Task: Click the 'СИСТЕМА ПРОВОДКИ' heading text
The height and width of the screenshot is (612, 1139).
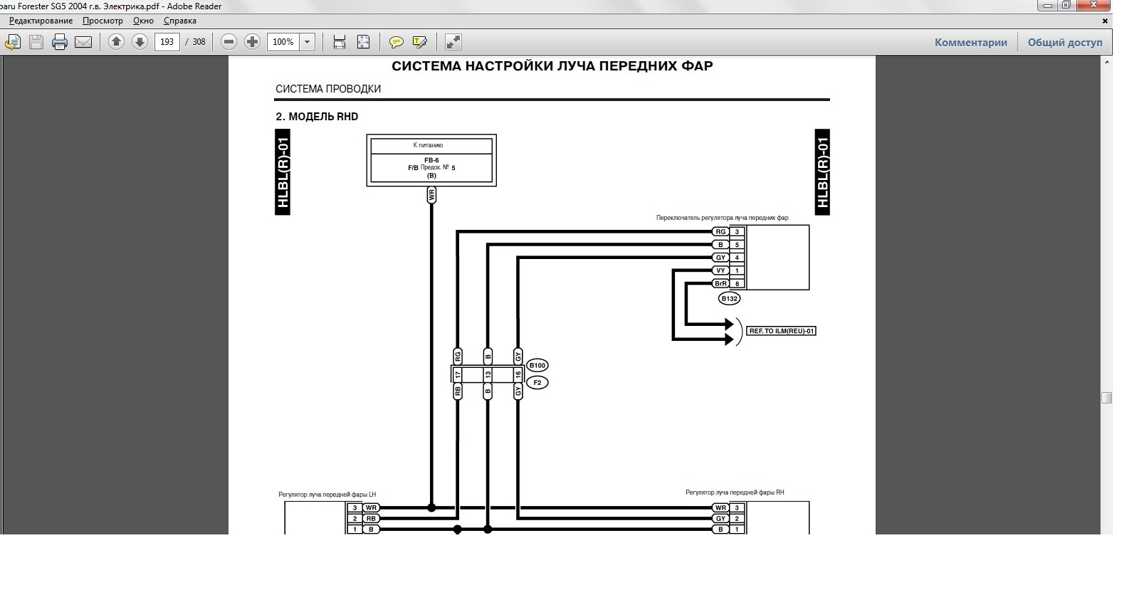Action: [x=328, y=89]
